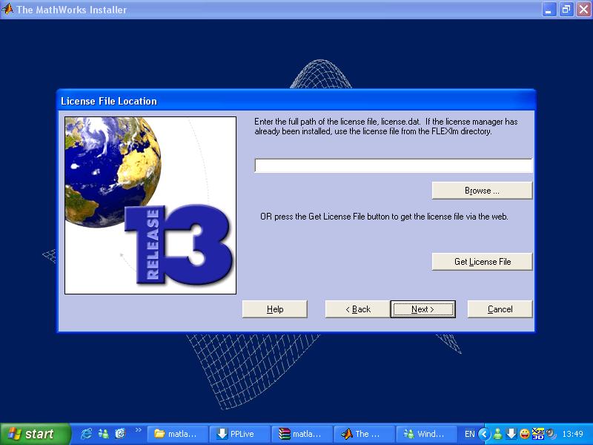593x445 pixels.
Task: Expand the Quick Launch overflow chevron
Action: (x=138, y=430)
